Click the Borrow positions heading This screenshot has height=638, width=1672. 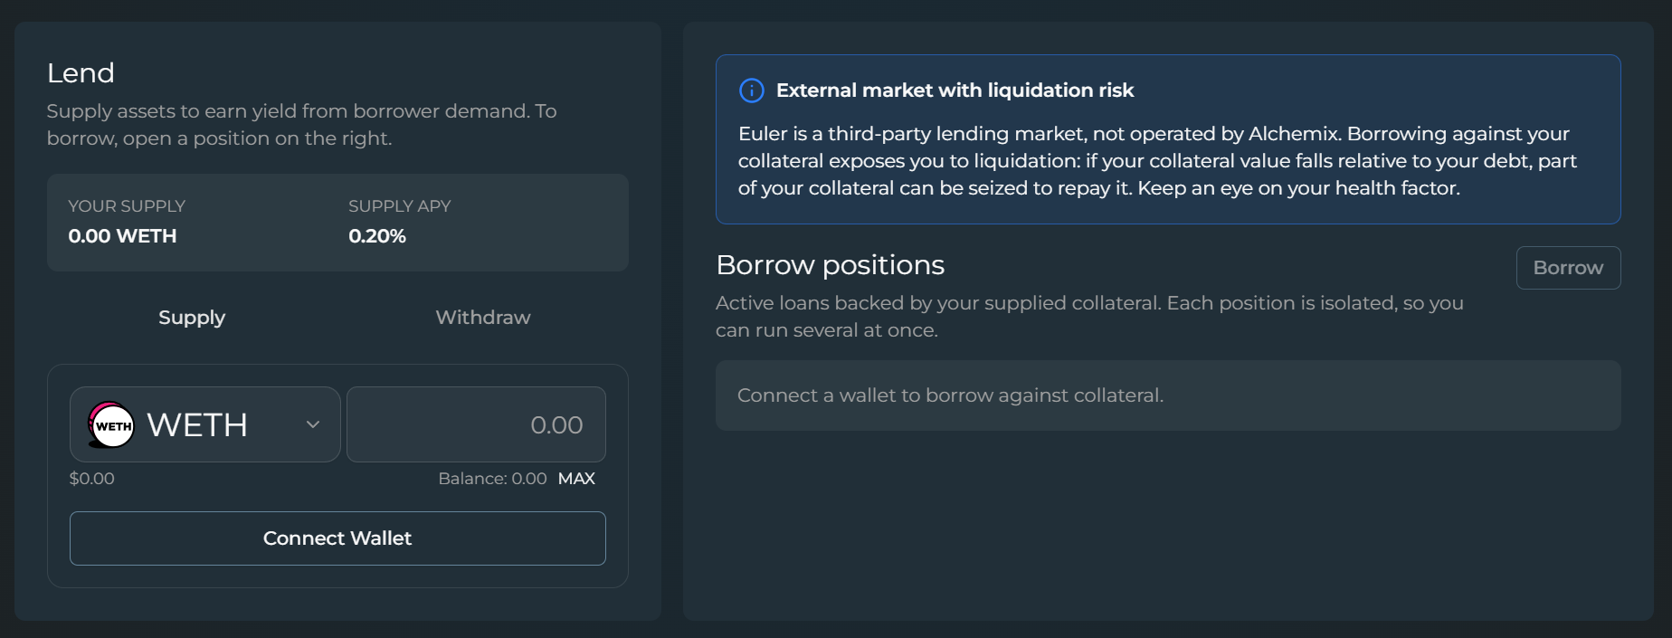pos(830,265)
